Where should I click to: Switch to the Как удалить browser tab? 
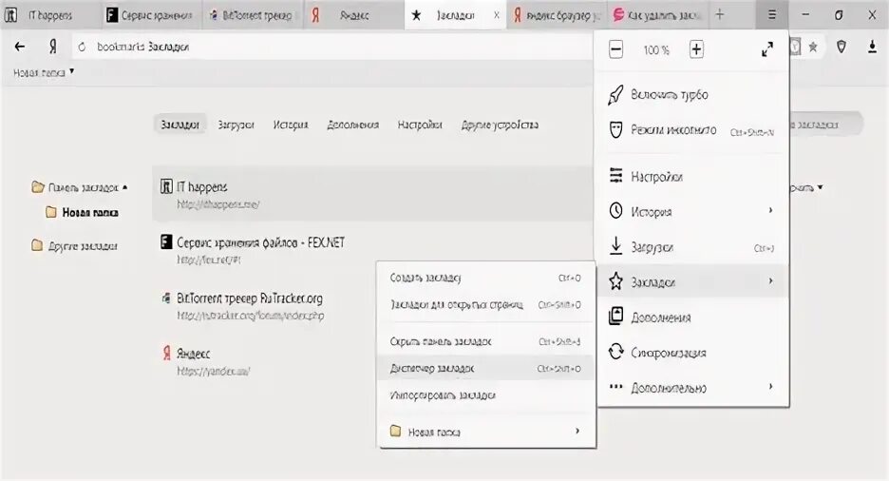(x=657, y=15)
